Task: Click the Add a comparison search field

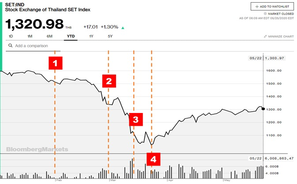Action: (33, 46)
